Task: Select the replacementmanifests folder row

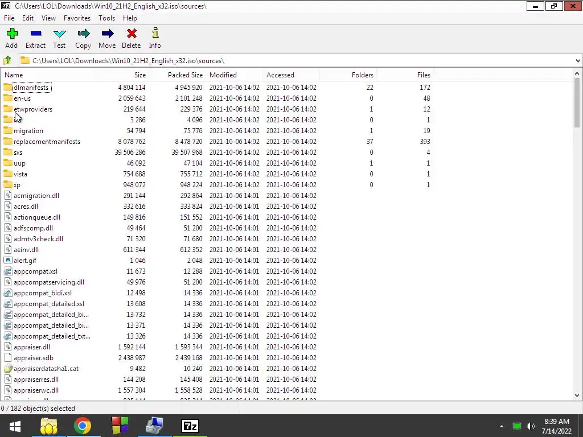Action: tap(217, 141)
